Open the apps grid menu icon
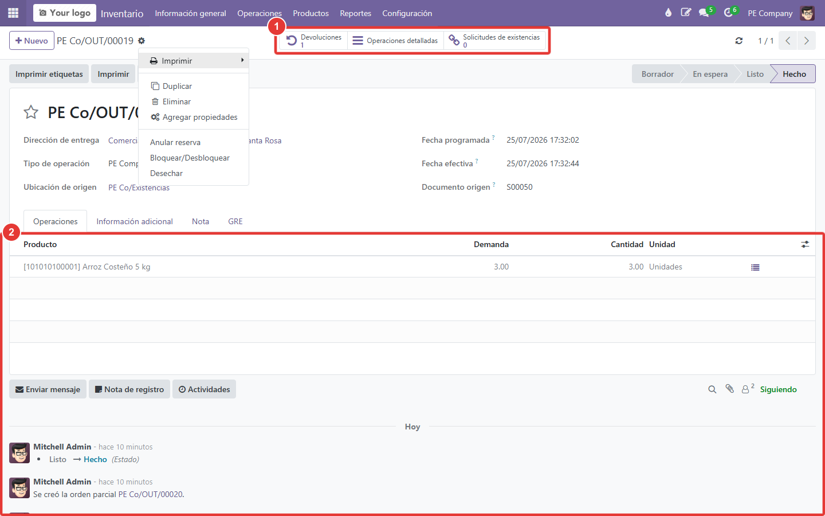Viewport: 825px width, 516px height. pyautogui.click(x=13, y=13)
